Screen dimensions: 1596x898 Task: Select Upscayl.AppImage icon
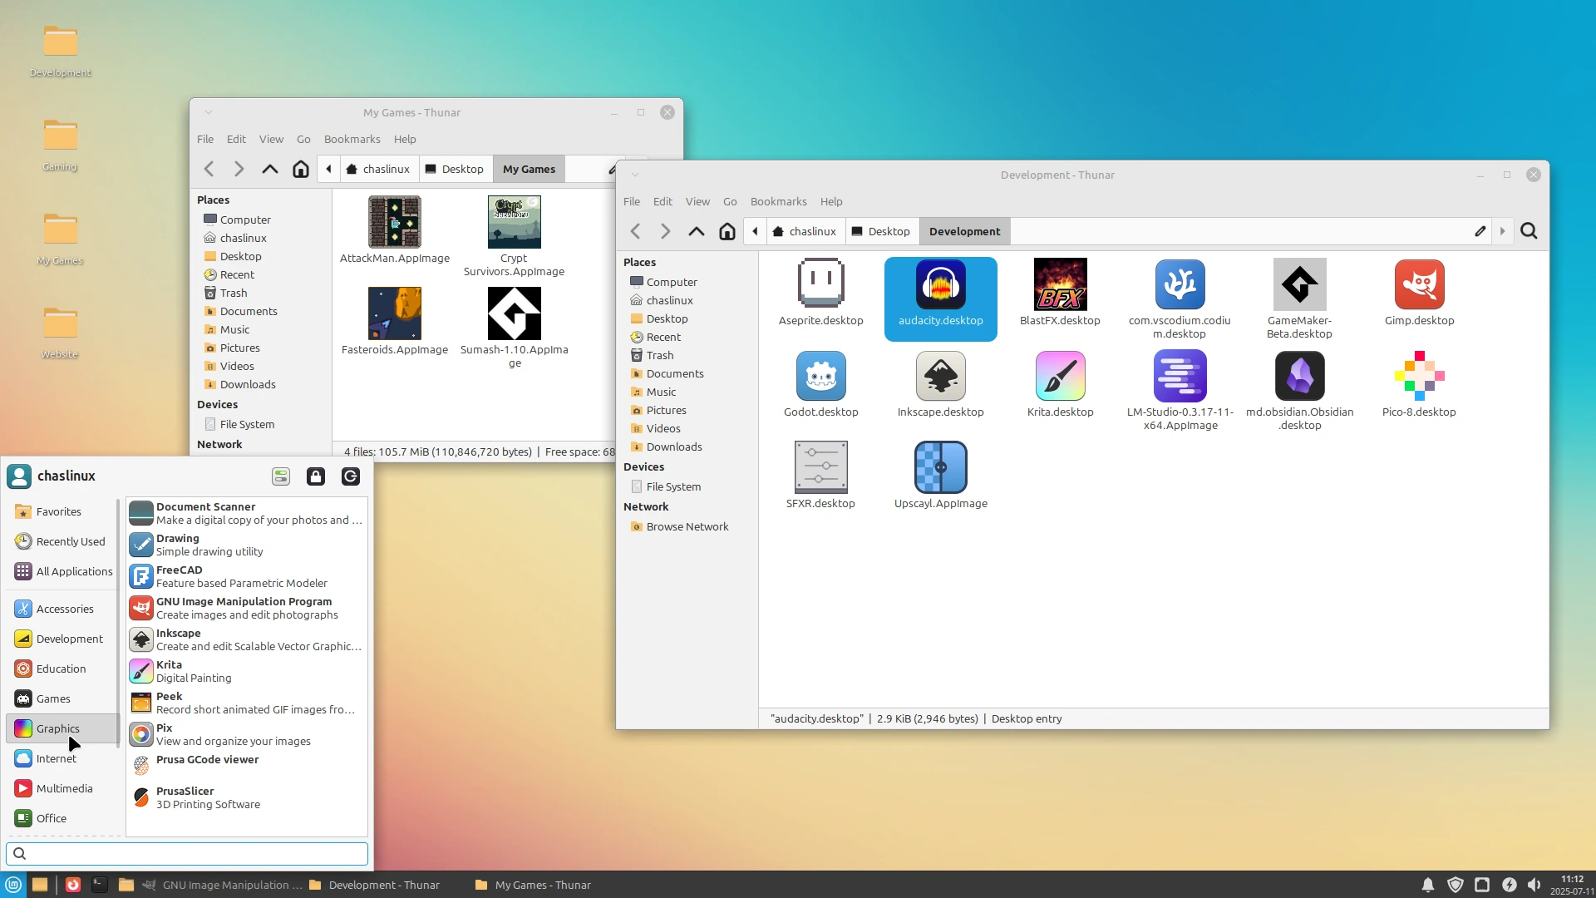tap(940, 467)
